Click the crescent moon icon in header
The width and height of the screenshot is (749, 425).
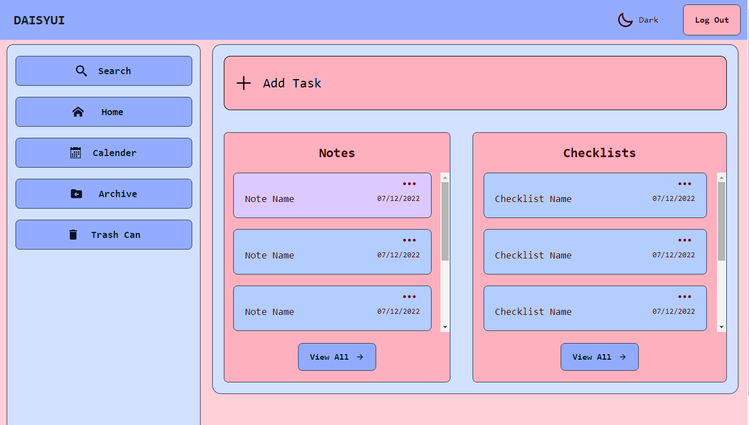point(625,20)
